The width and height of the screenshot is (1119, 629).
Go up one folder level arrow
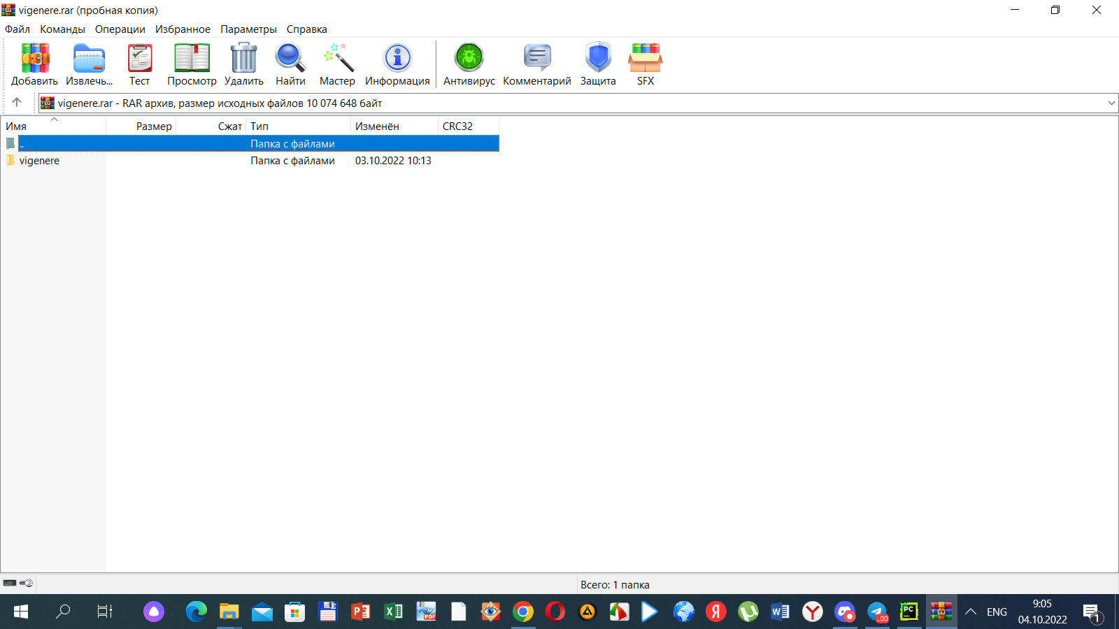[x=17, y=103]
